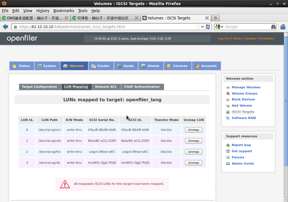Open the search engine selector dropdown
The height and width of the screenshot is (202, 288).
[219, 27]
